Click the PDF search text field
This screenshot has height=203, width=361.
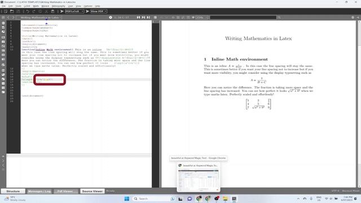click(243, 17)
